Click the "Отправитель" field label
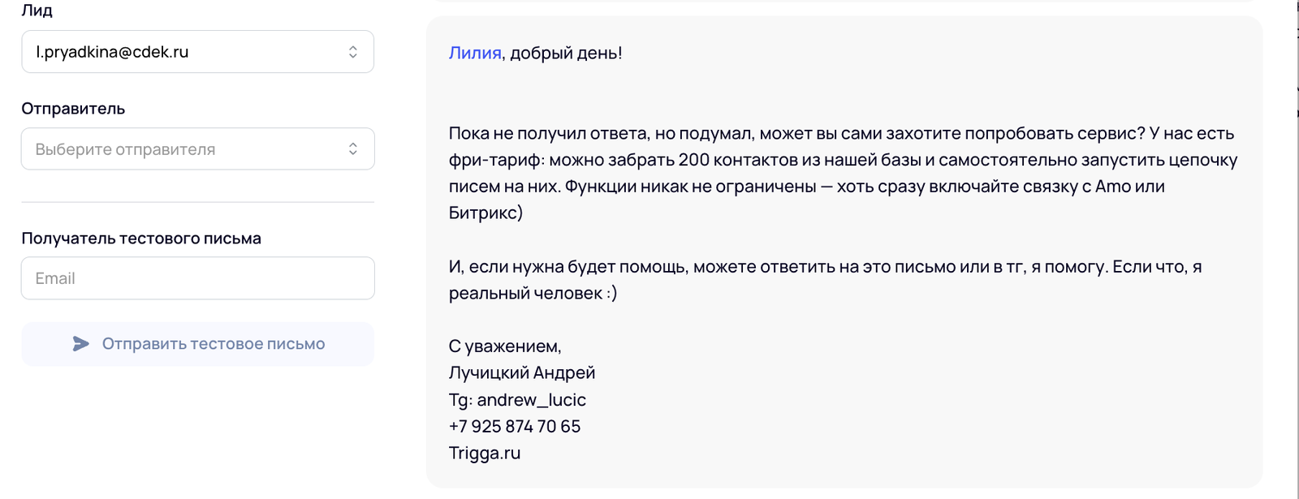 [73, 109]
